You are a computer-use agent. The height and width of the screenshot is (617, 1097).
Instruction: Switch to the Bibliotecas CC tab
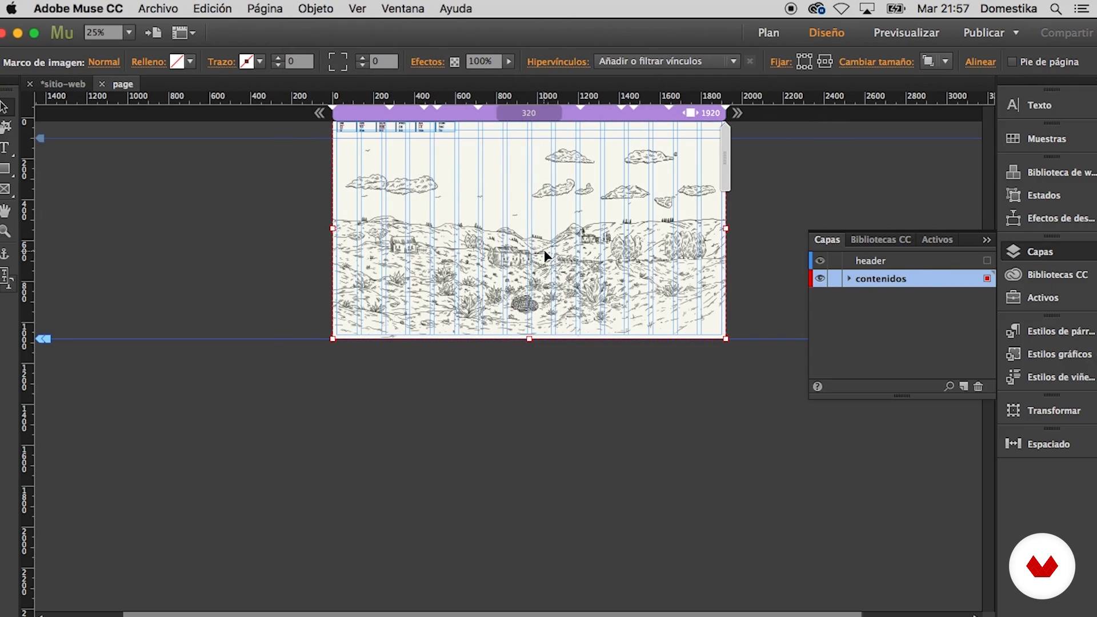point(880,240)
